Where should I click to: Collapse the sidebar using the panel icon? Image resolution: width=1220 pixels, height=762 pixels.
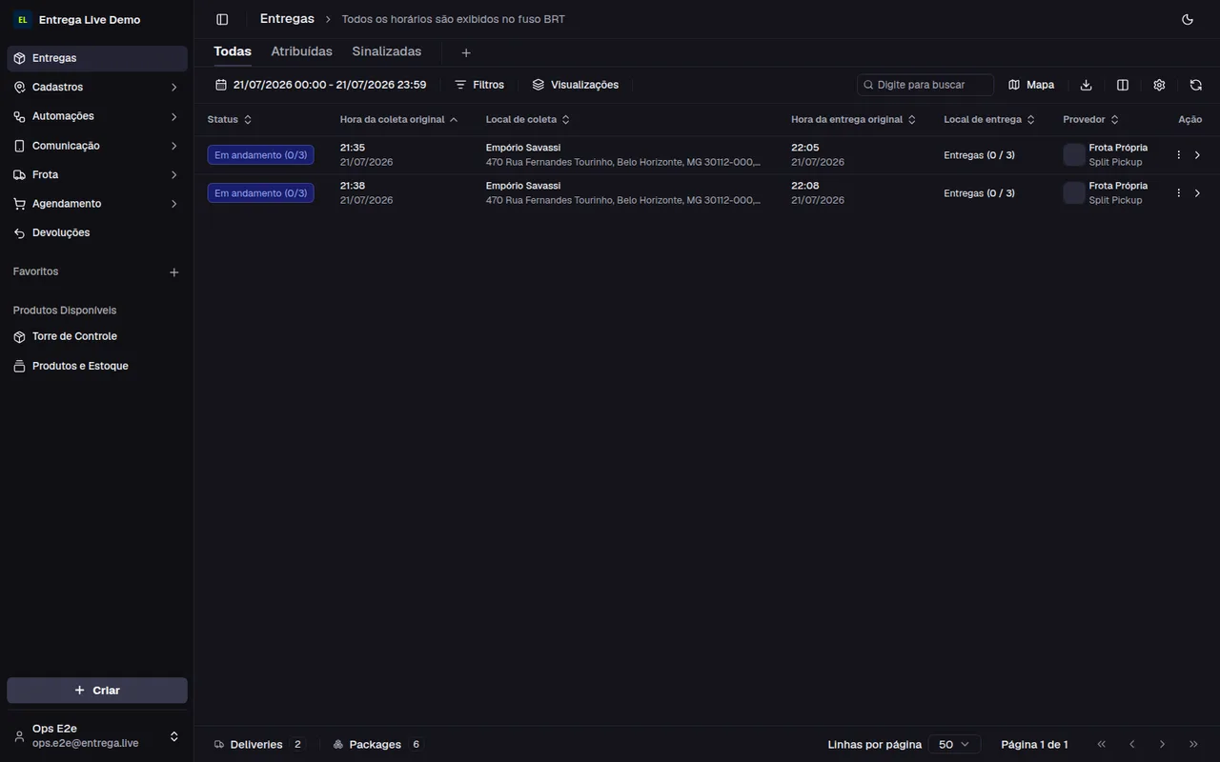tap(222, 19)
